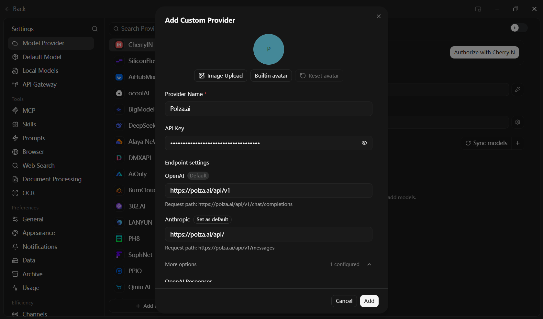Open OCR settings
The height and width of the screenshot is (319, 543).
(x=51, y=193)
